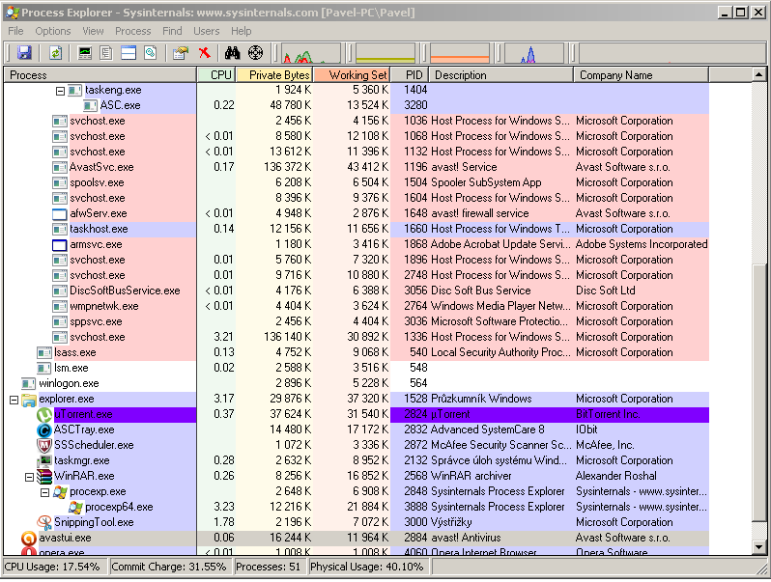The width and height of the screenshot is (771, 582).
Task: Click the red X Kill Process icon
Action: pos(204,52)
